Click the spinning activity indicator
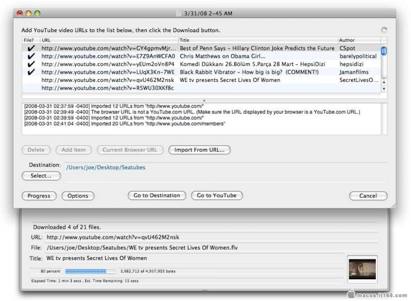Viewport: 411px width, 301px height. tap(384, 30)
